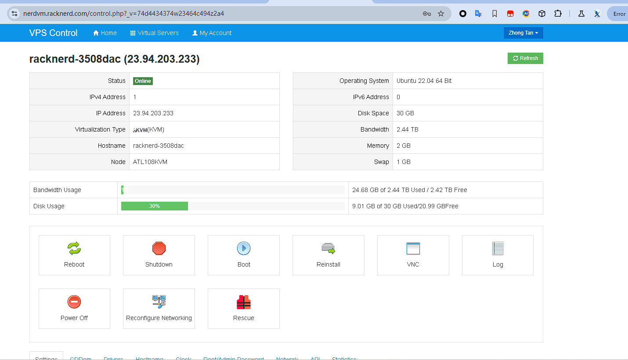Screen dimensions: 628x360
Task: Open the colorful AI extension
Action: 526,14
